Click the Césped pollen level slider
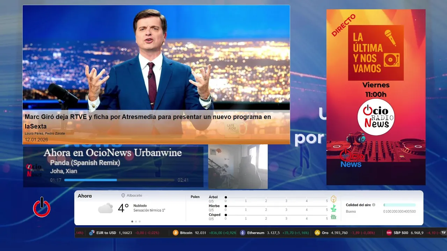 click(276, 215)
